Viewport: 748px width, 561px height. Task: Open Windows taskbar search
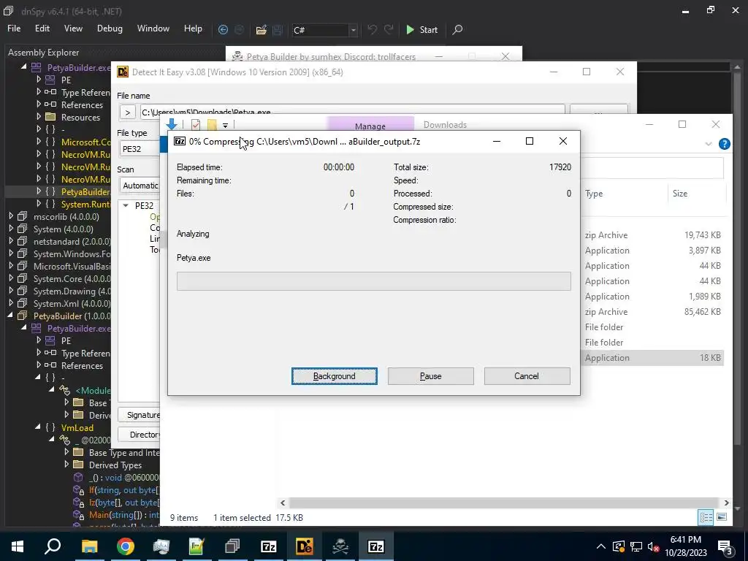click(53, 546)
